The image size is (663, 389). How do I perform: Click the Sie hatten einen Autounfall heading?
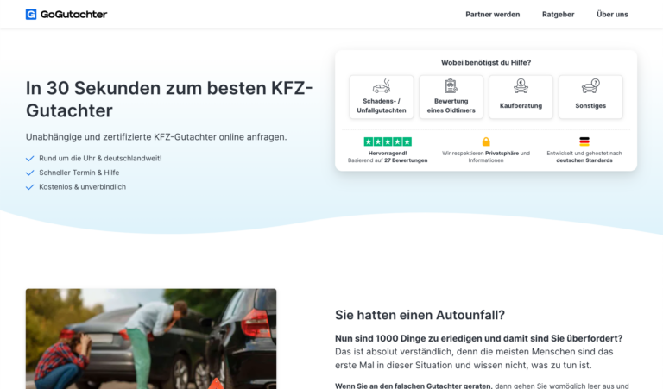(x=420, y=315)
